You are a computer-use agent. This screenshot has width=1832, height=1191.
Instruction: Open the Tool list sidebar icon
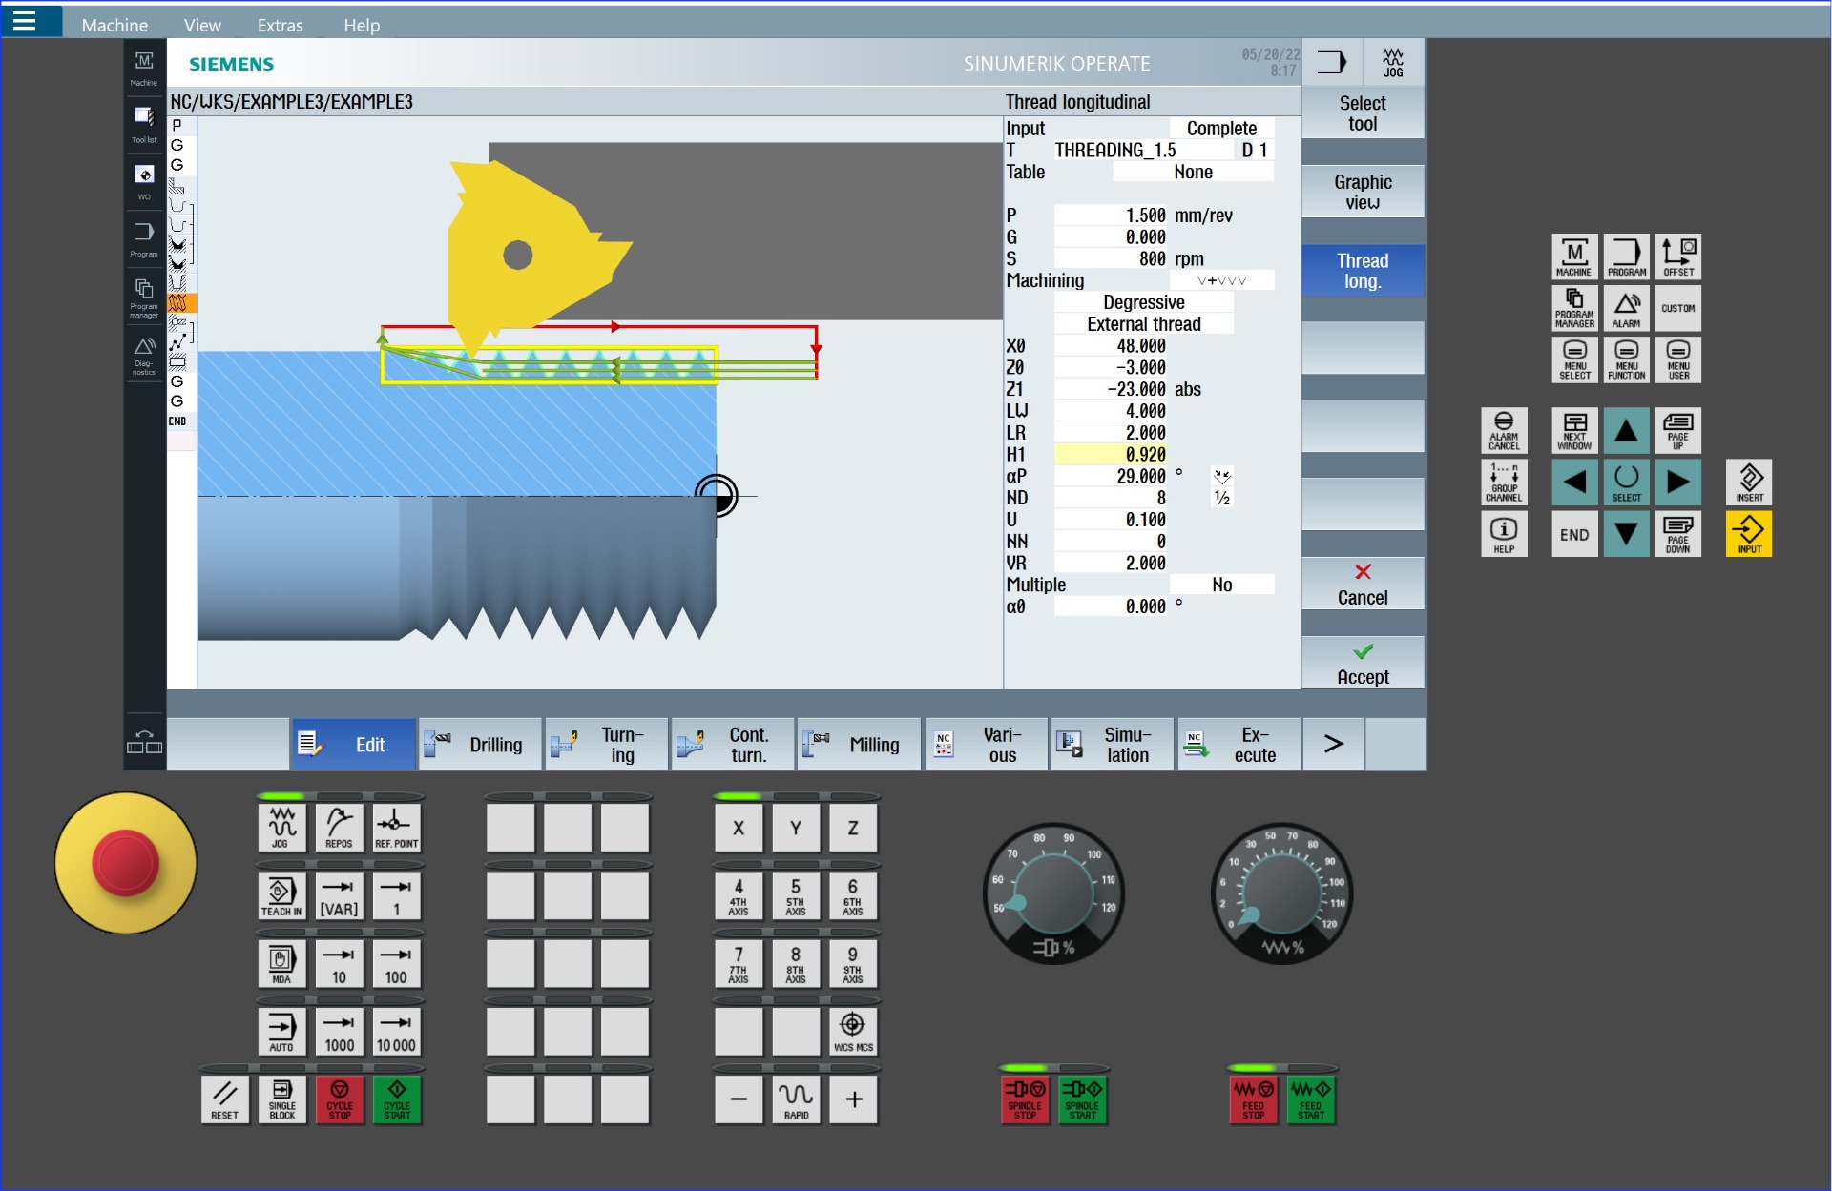(x=144, y=124)
